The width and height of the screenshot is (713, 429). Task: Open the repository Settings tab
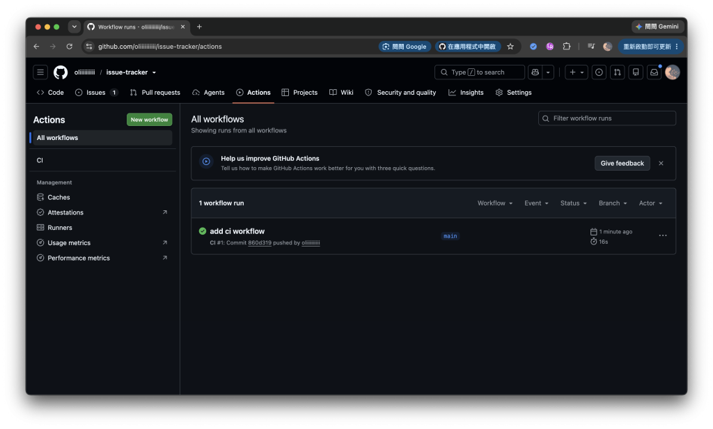tap(513, 93)
